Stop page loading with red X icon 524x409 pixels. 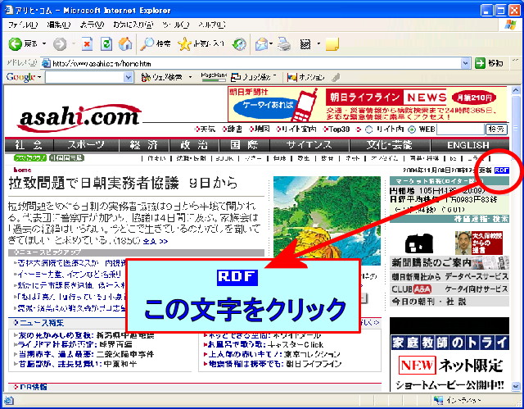click(87, 43)
